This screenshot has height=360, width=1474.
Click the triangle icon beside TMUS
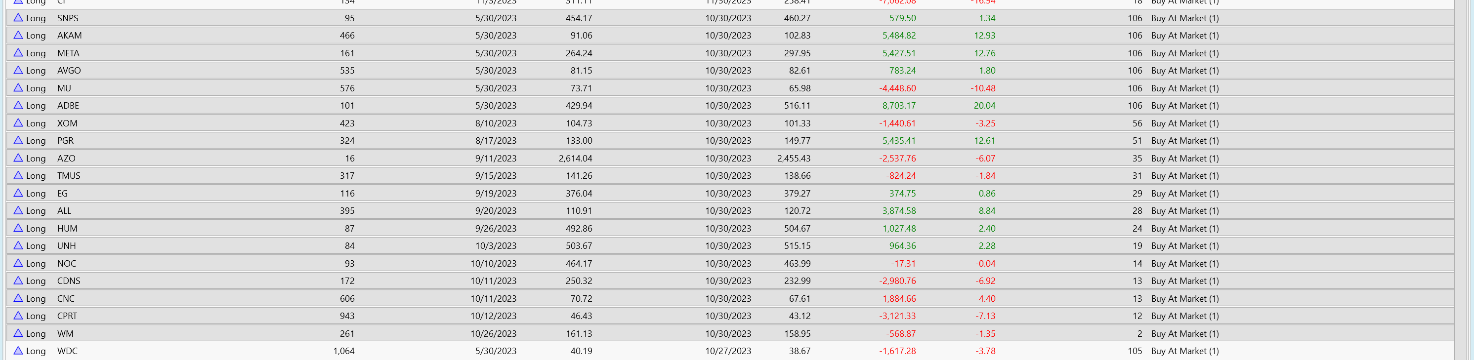(x=18, y=175)
